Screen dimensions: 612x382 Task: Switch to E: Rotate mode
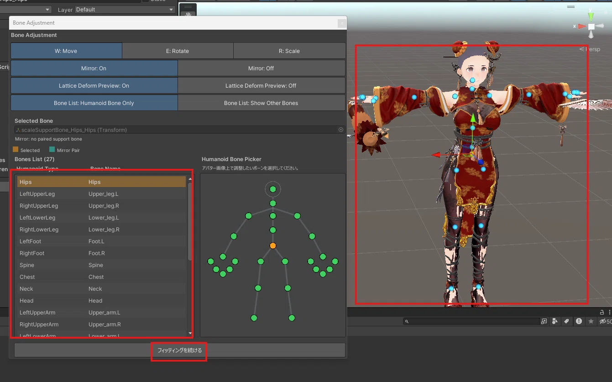point(178,51)
